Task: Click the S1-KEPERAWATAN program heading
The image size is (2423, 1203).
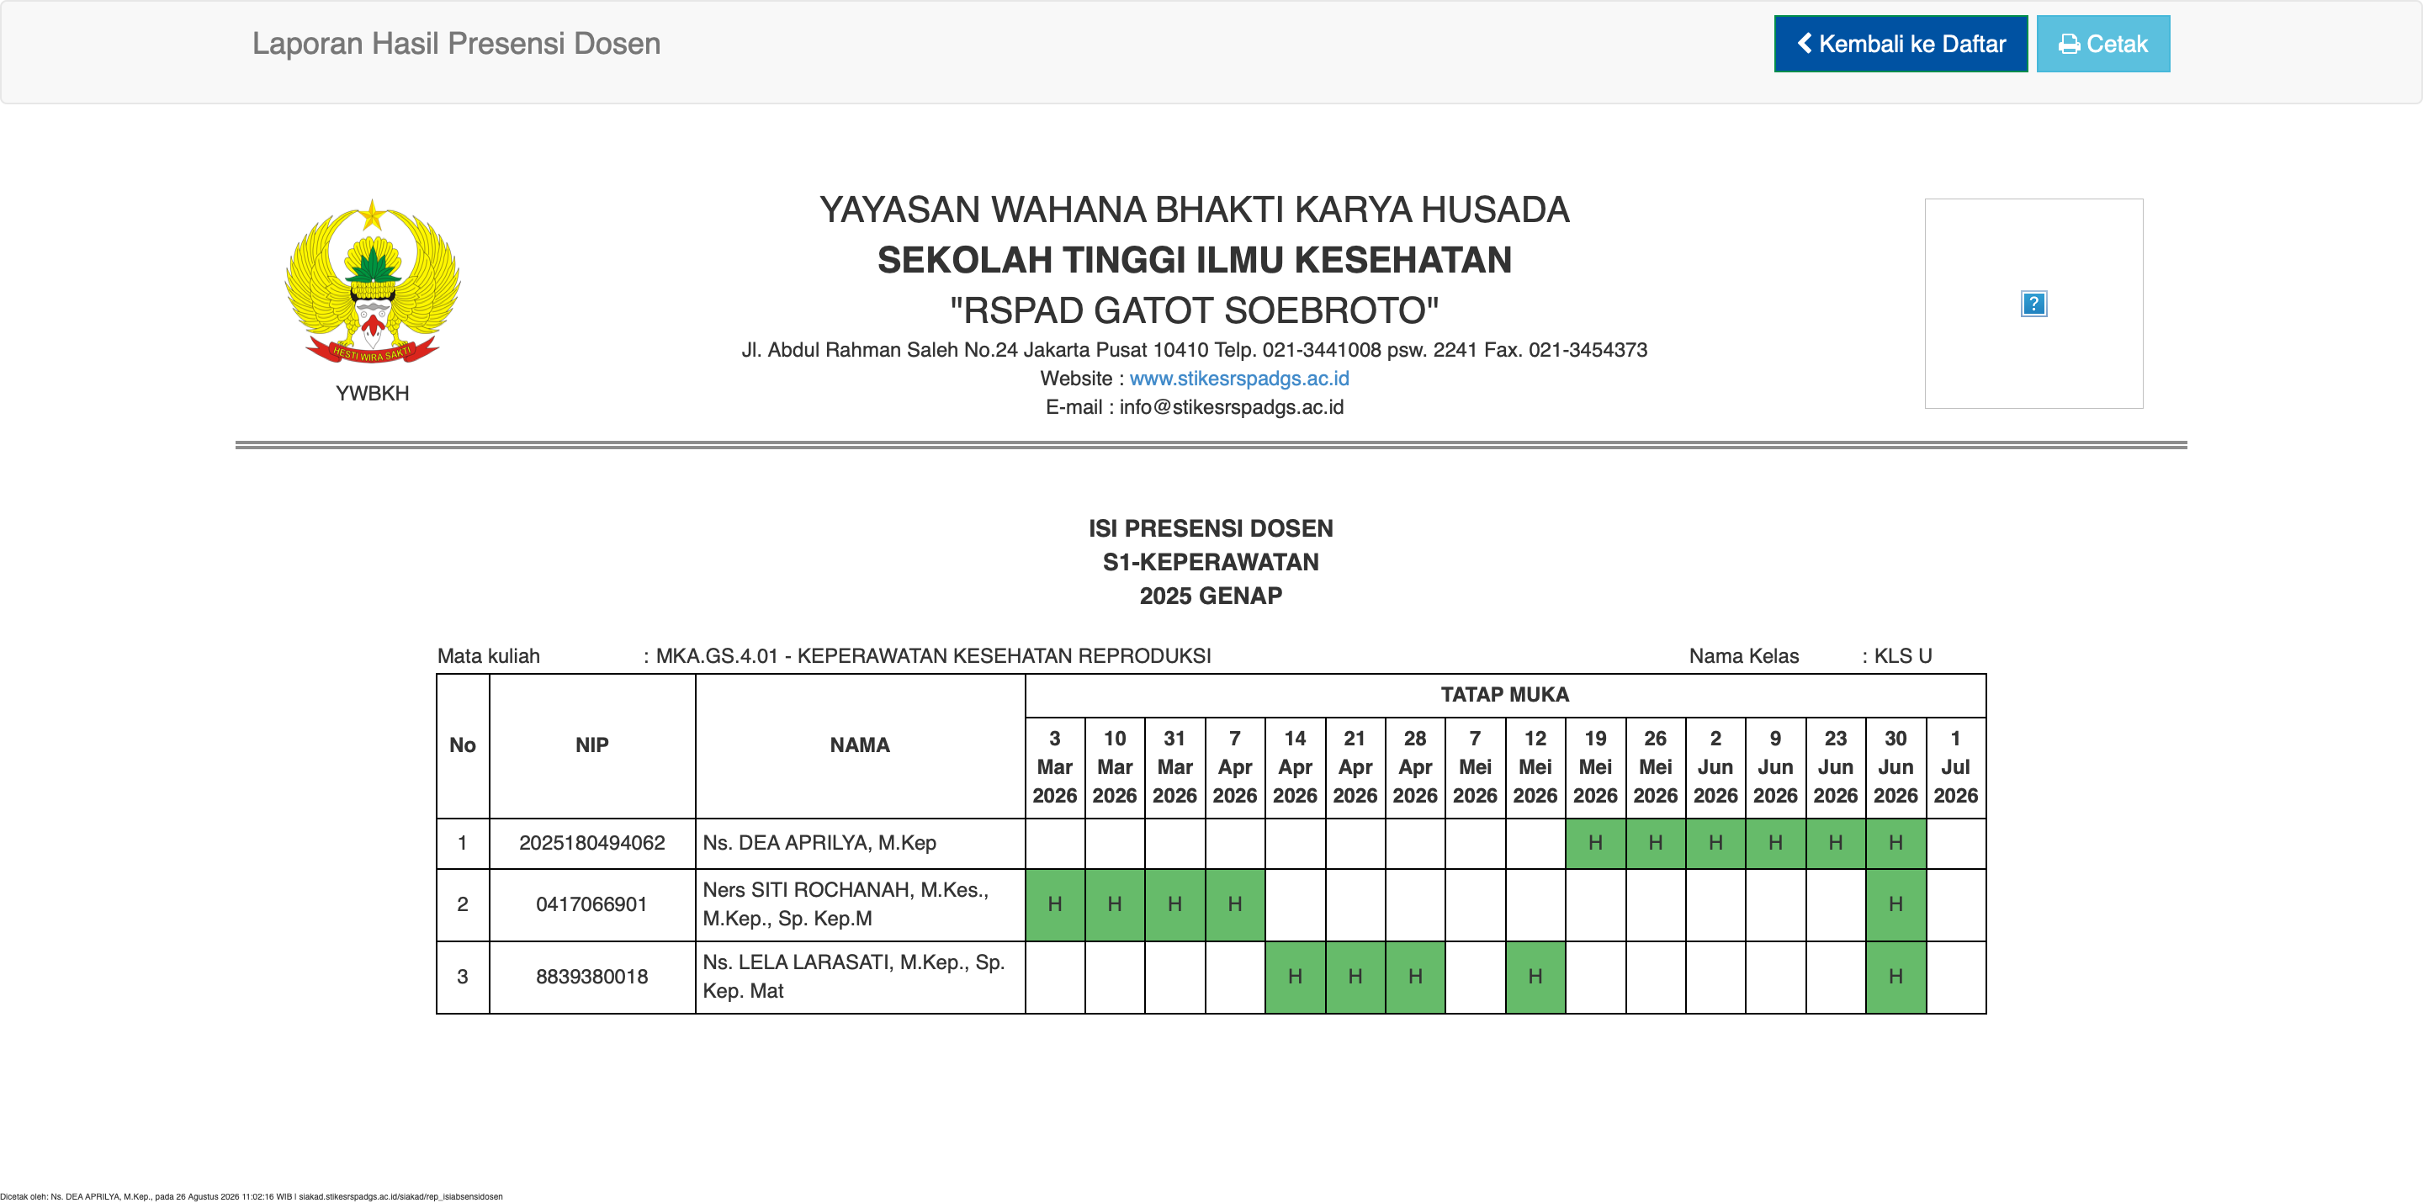Action: (x=1211, y=563)
